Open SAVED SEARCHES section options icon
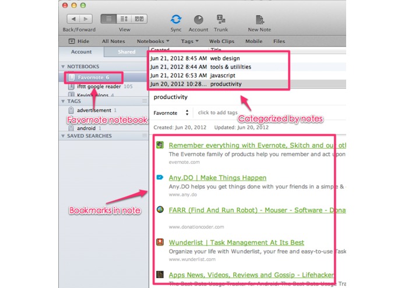Image resolution: width=405 pixels, height=288 pixels. tap(145, 136)
